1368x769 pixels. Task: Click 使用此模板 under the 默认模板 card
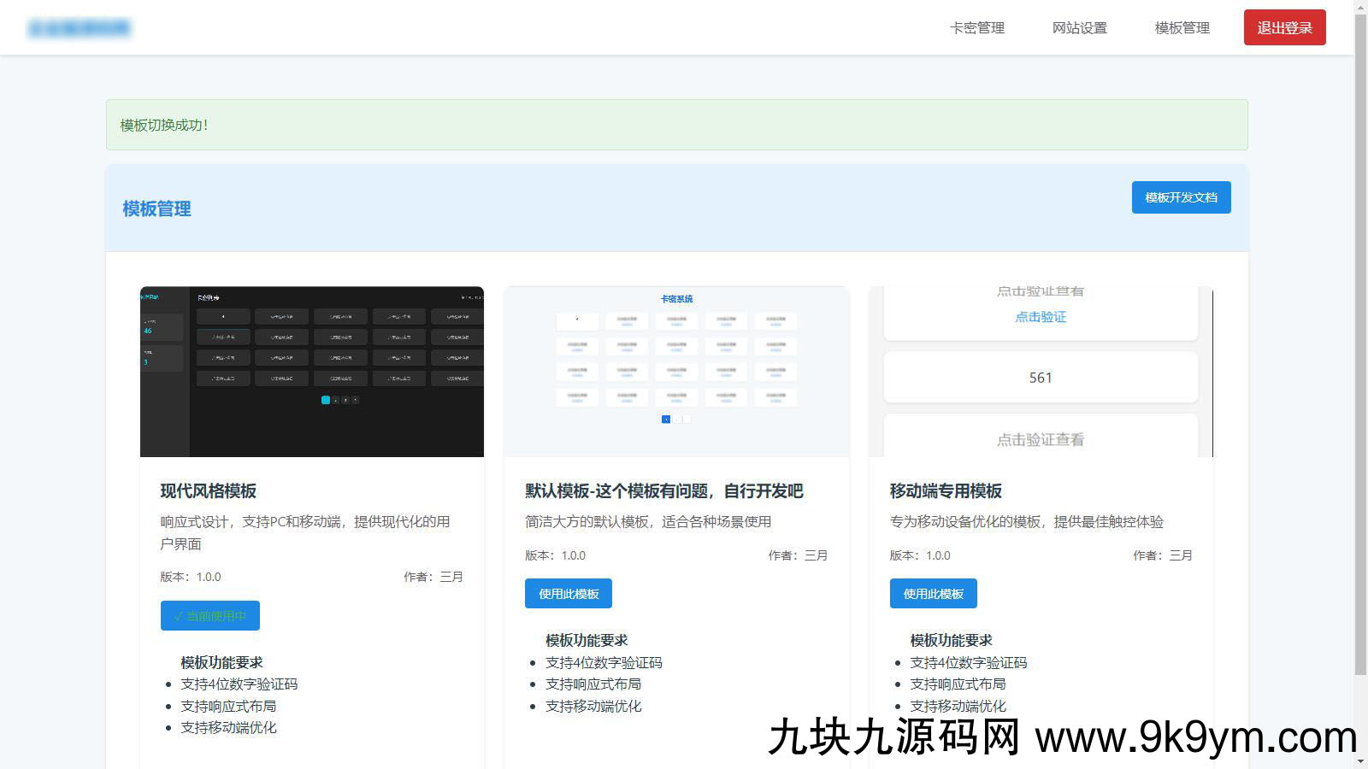[568, 594]
